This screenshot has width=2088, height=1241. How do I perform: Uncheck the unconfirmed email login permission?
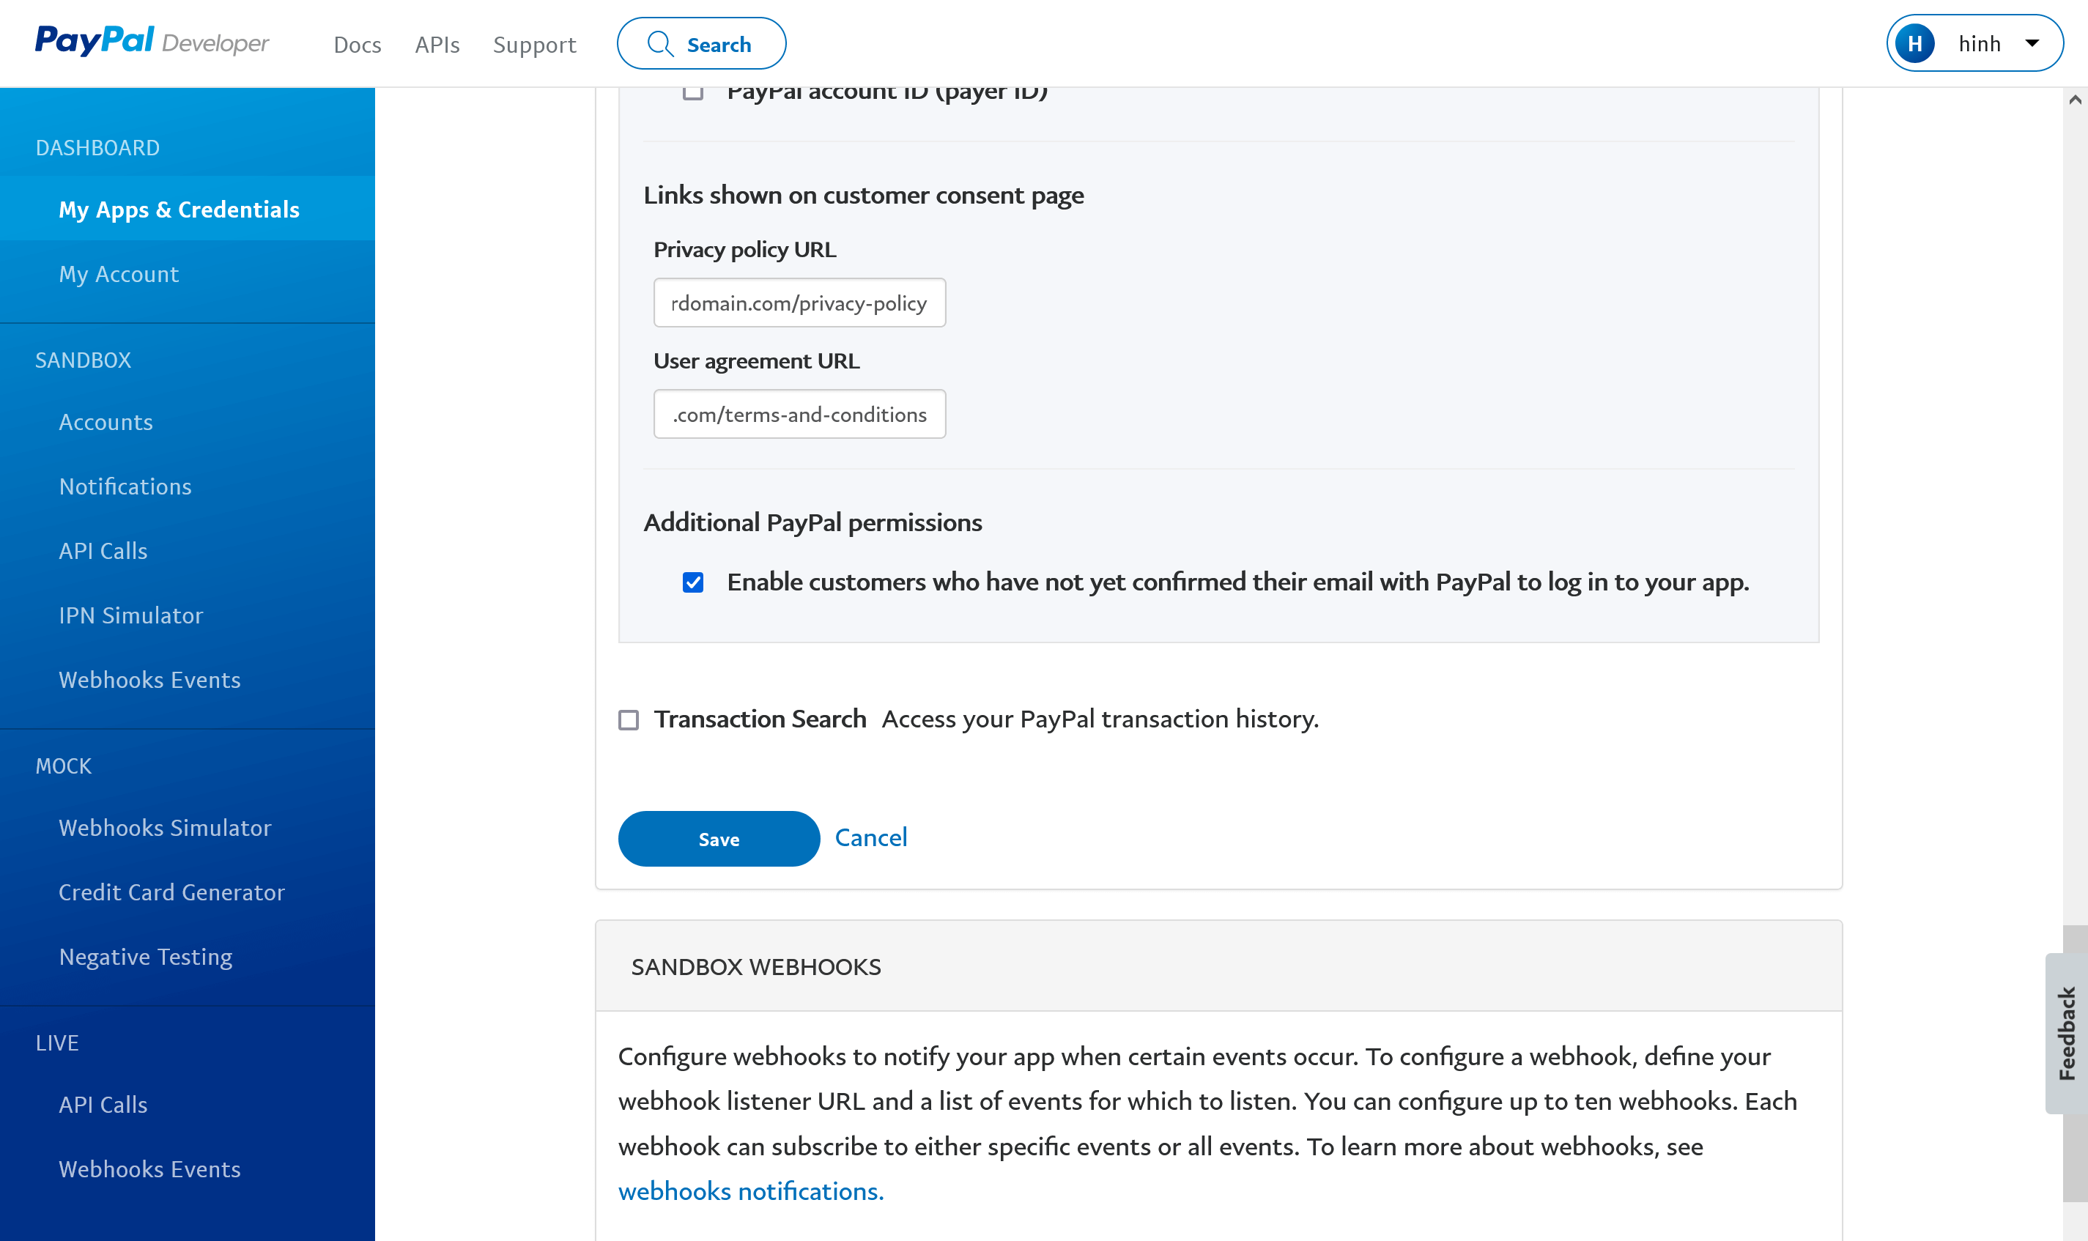692,583
